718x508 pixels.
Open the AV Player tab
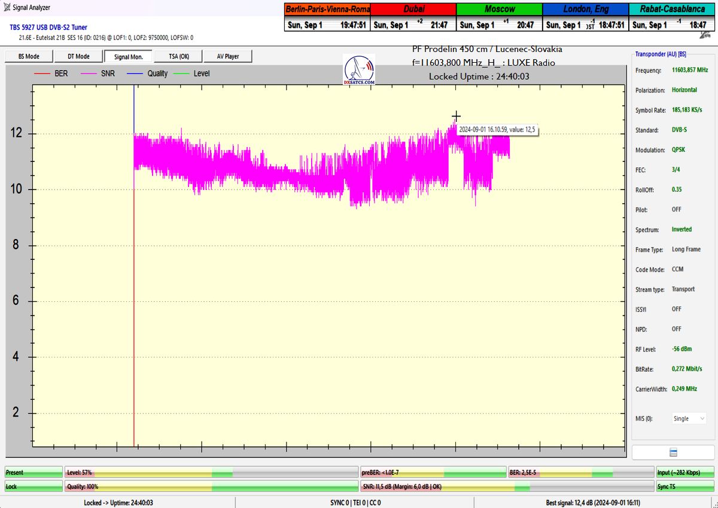tap(227, 56)
